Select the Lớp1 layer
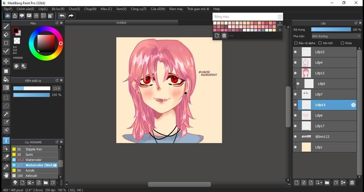The height and width of the screenshot is (192, 364). [325, 147]
